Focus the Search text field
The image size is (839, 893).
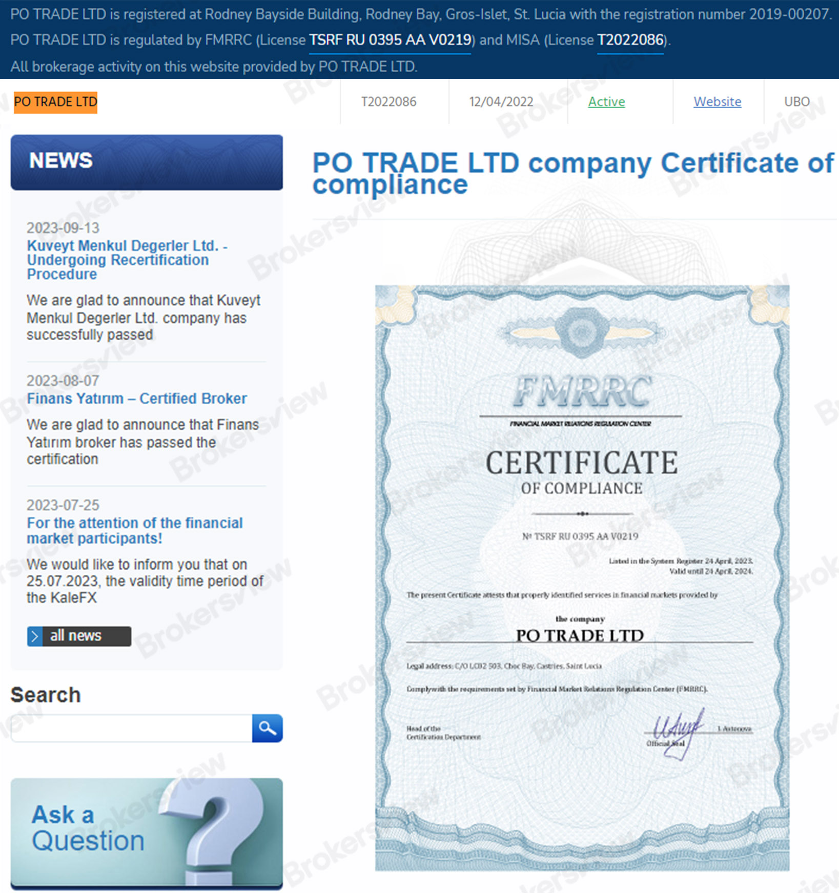point(132,728)
